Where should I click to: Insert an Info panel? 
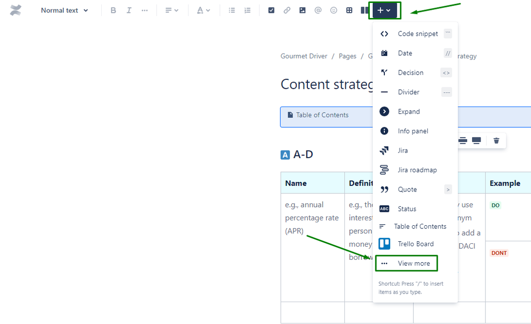point(415,131)
